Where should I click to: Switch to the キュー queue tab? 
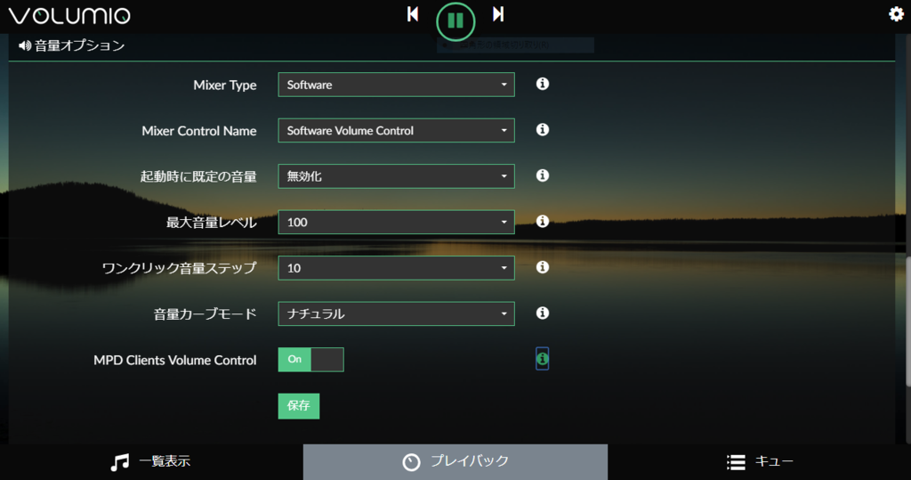point(760,462)
